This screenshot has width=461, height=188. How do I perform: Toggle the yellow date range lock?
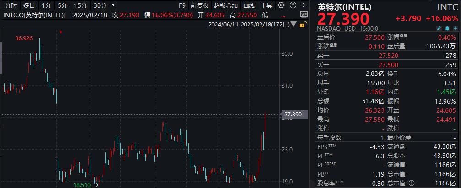pos(302,25)
